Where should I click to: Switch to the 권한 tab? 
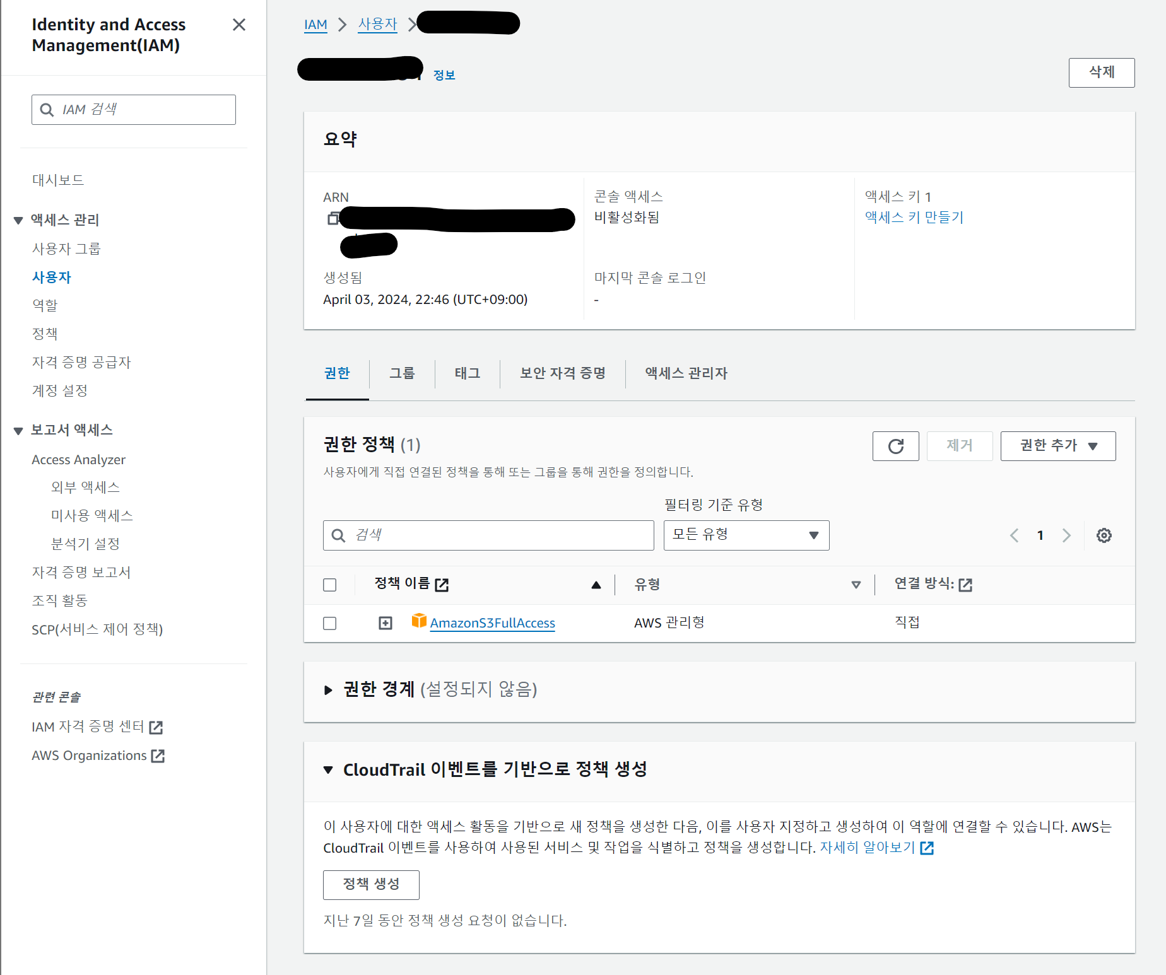pyautogui.click(x=337, y=373)
